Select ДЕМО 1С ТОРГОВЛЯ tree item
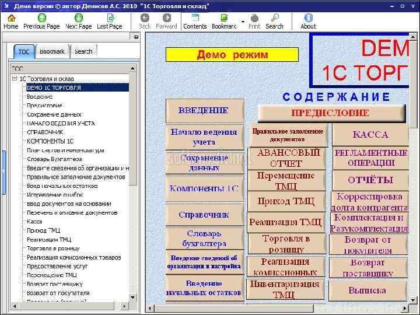 (78, 87)
